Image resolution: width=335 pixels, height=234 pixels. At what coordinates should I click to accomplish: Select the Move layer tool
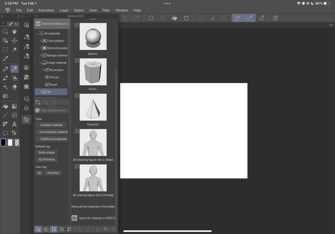click(x=14, y=40)
